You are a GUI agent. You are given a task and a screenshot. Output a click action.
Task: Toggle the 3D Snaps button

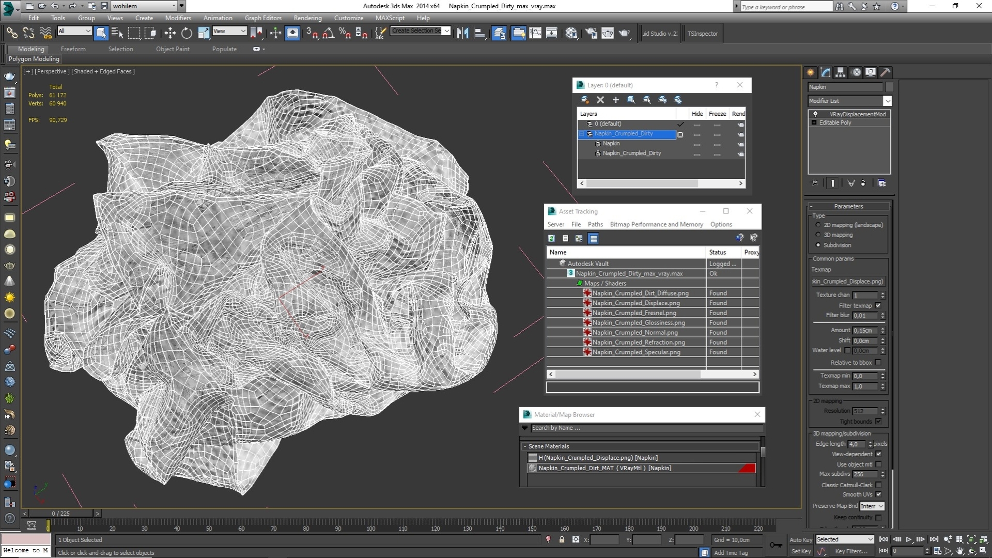(312, 34)
